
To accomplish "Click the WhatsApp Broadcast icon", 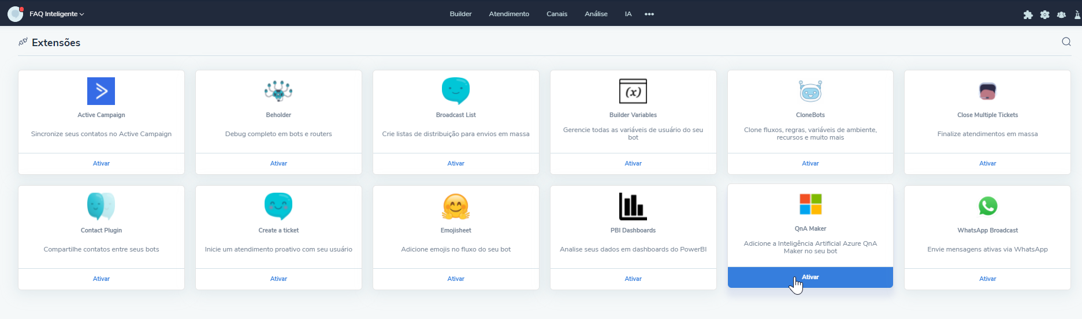I will click(x=987, y=206).
